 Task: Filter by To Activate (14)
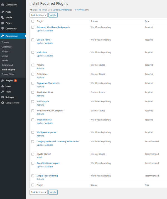pyautogui.click(x=82, y=10)
